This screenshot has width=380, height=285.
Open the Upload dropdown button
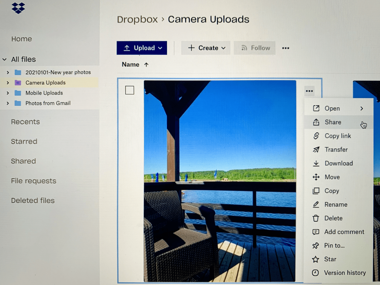click(142, 48)
